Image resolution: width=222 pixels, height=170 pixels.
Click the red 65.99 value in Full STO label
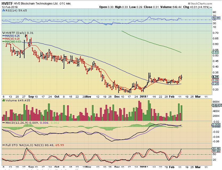point(60,145)
